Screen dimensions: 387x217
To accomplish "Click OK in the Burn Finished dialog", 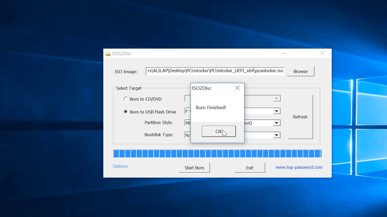I will (219, 131).
